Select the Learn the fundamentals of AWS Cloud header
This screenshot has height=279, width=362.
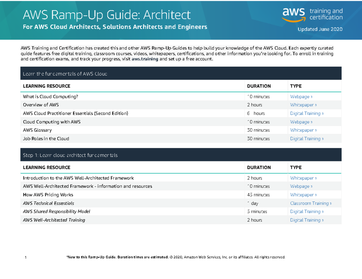tap(65, 73)
